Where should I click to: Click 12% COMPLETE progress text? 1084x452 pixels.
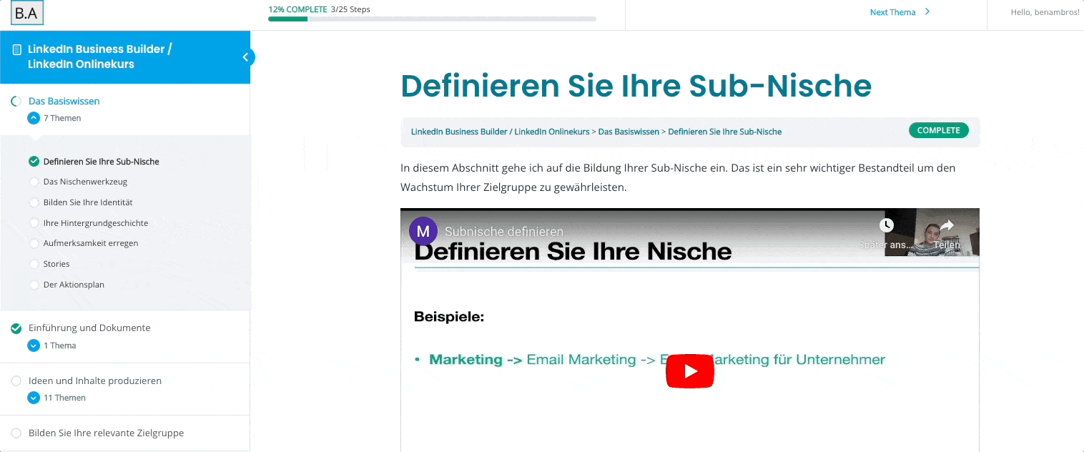297,9
